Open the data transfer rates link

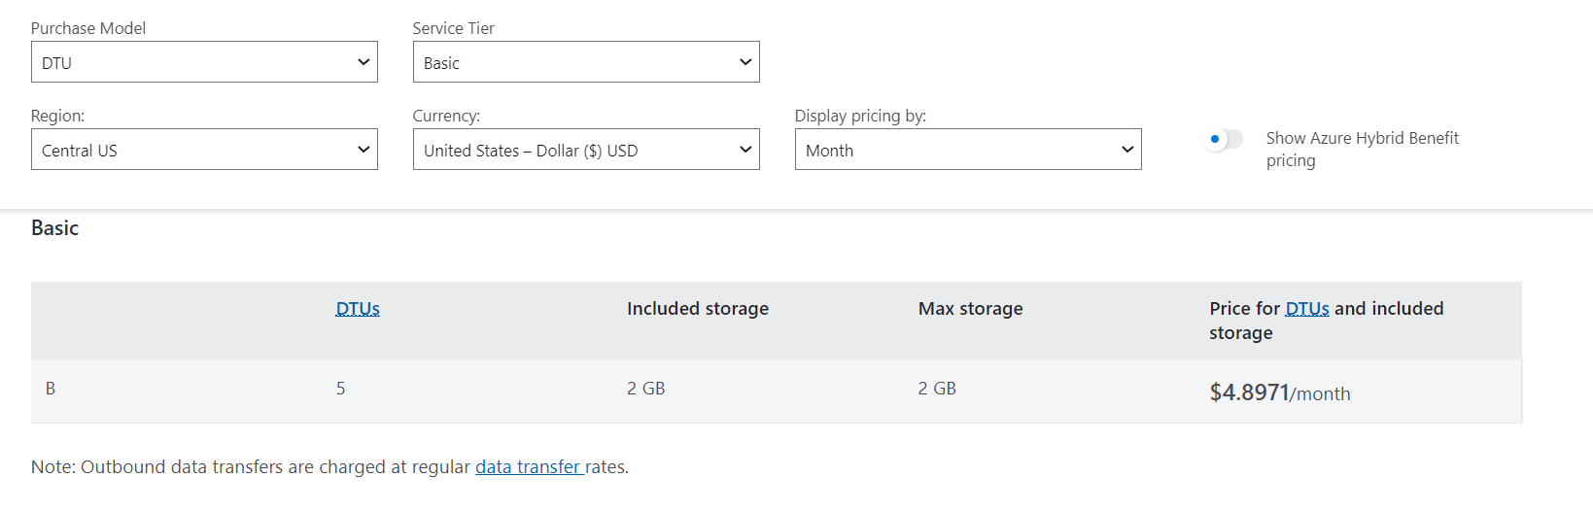coord(530,467)
